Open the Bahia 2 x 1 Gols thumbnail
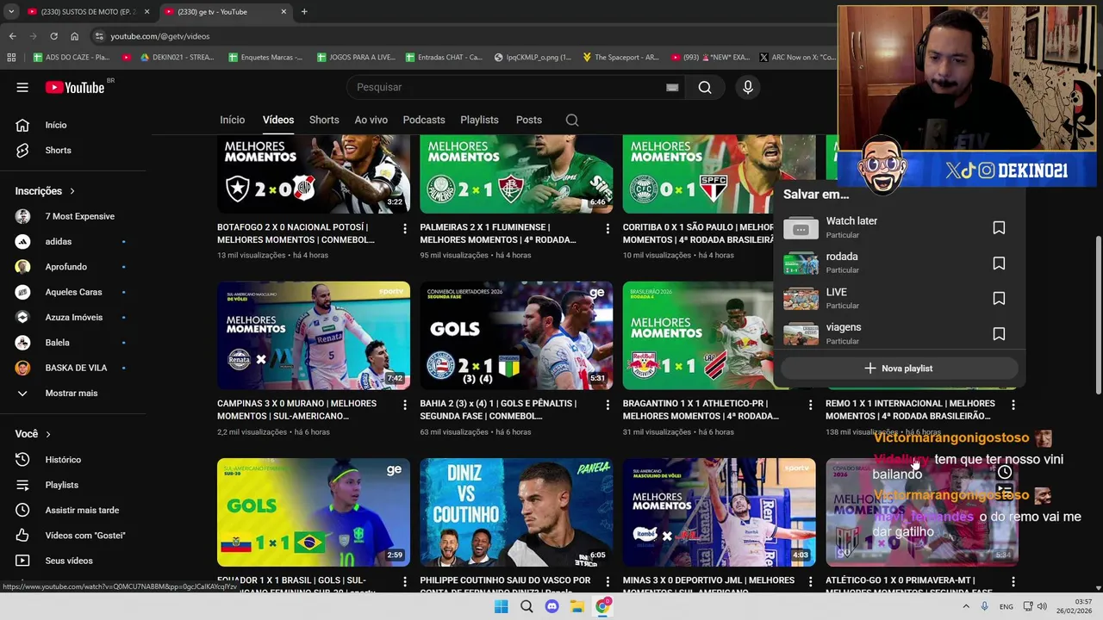This screenshot has height=620, width=1103. coord(516,335)
